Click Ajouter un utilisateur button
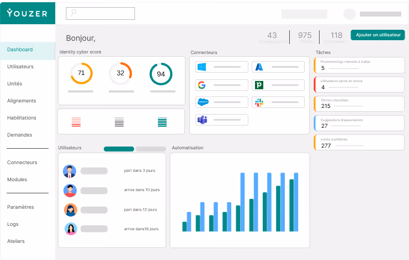 pyautogui.click(x=378, y=35)
